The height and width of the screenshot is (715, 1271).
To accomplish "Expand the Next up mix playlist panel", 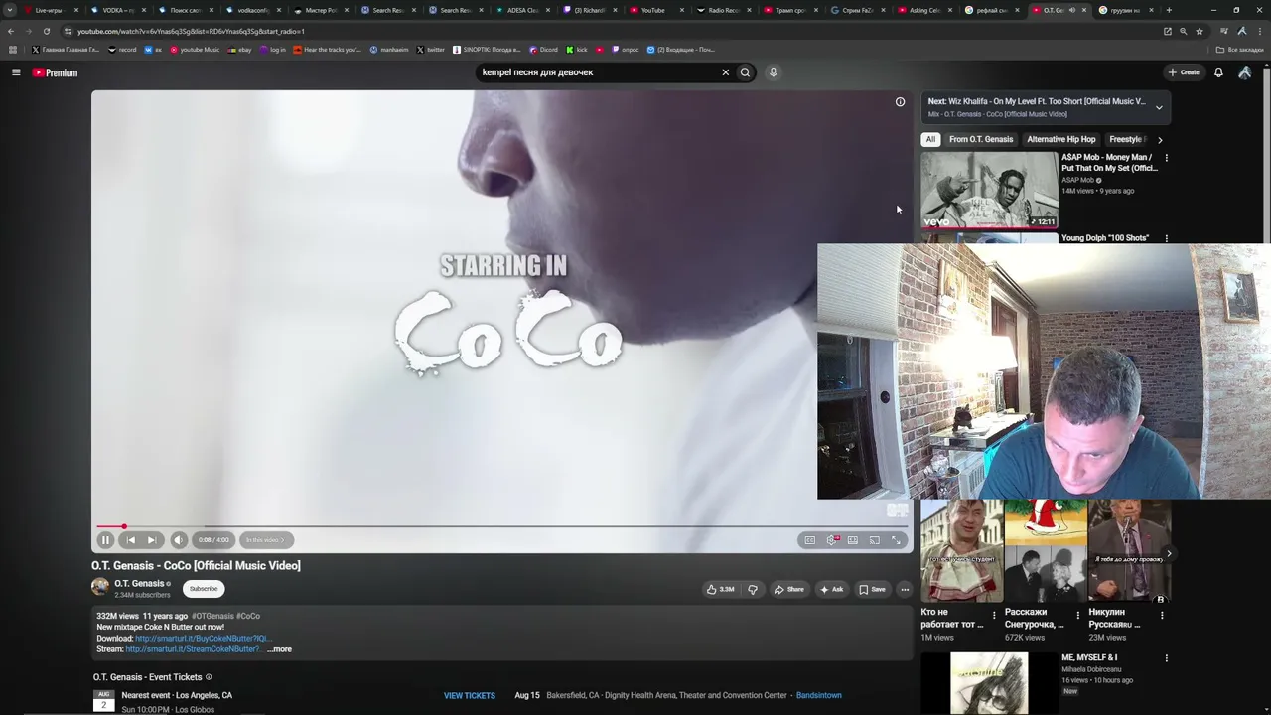I will pos(1159,107).
